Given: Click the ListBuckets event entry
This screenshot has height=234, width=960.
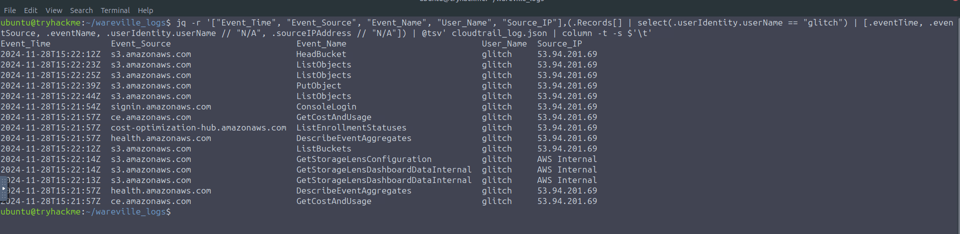Looking at the screenshot, I should point(324,149).
